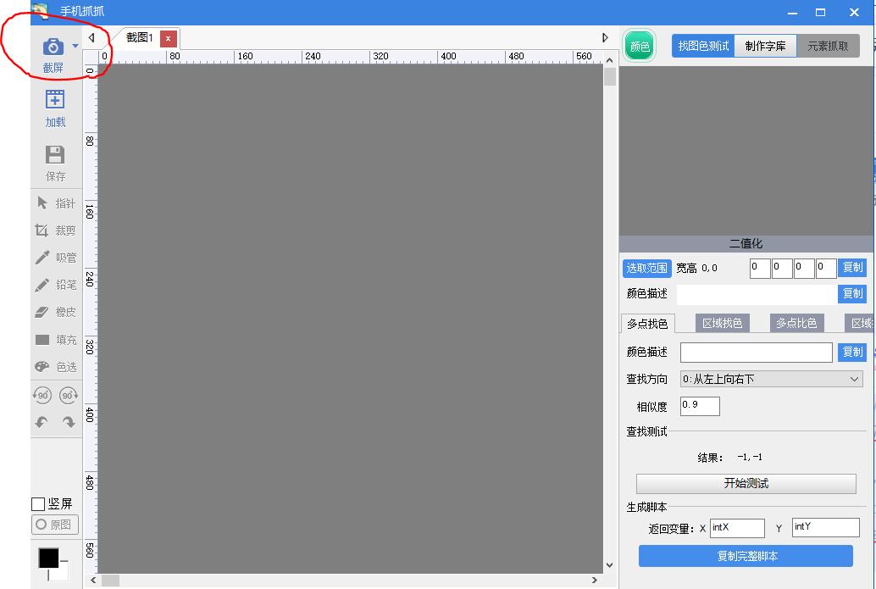Select the 吸管 eyedropper tool
Viewport: 876px width, 589px height.
(x=55, y=258)
